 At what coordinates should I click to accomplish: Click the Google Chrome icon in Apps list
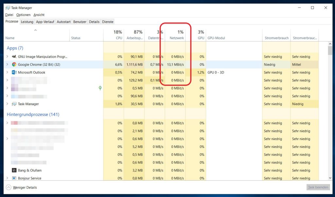(14, 64)
